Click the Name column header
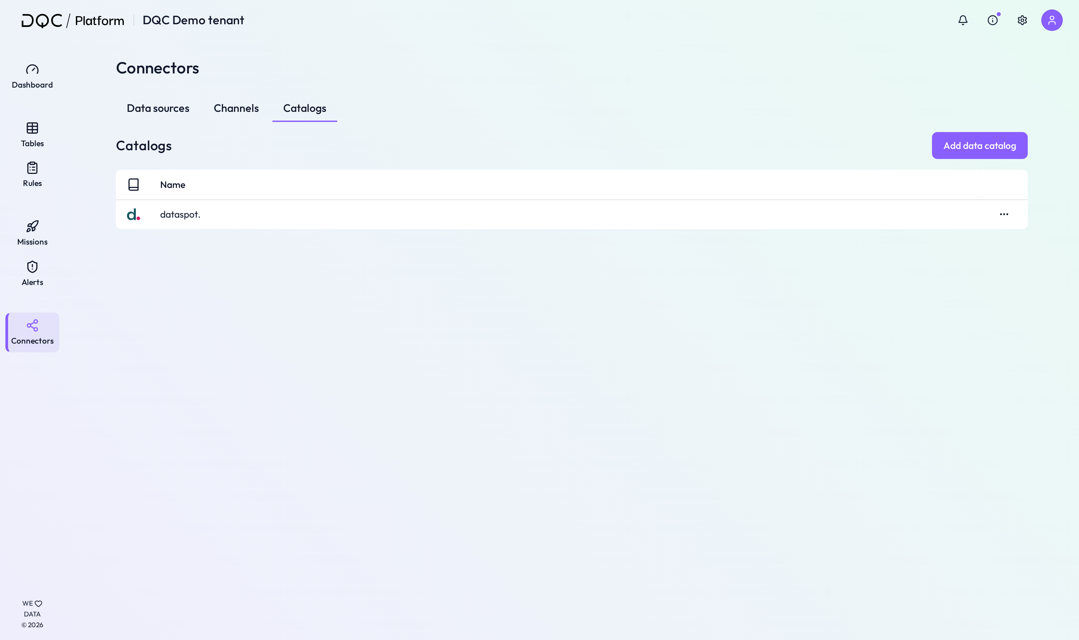Viewport: 1079px width, 640px height. (173, 185)
